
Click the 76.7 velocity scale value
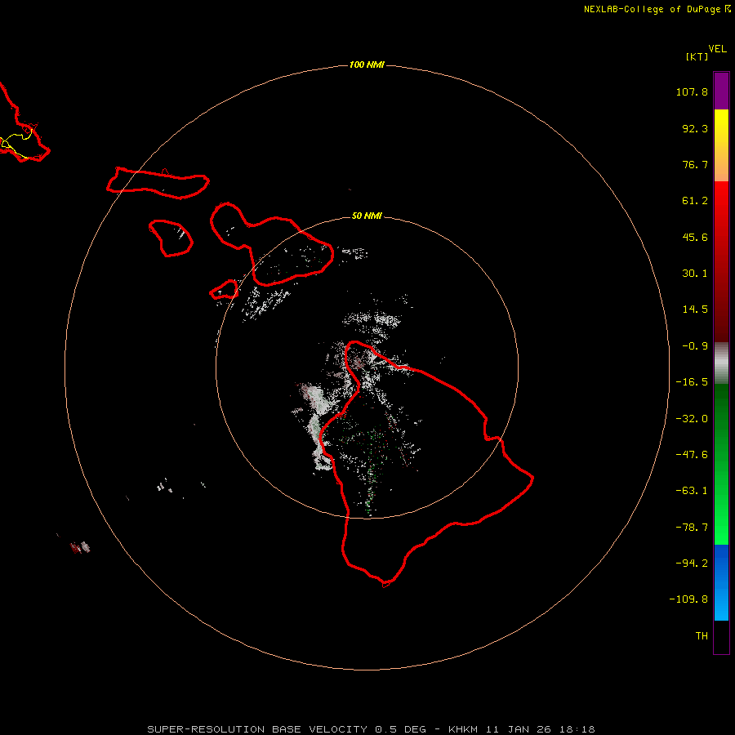(695, 164)
